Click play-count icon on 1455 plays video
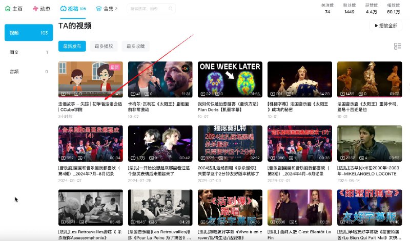 click(342, 94)
